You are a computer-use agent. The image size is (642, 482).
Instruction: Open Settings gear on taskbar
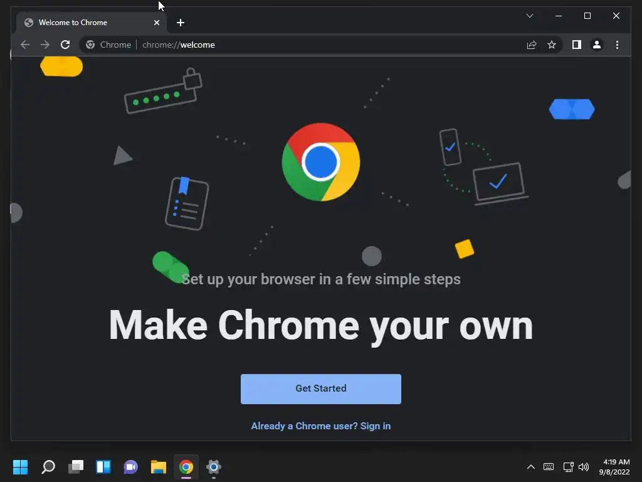[x=214, y=467]
